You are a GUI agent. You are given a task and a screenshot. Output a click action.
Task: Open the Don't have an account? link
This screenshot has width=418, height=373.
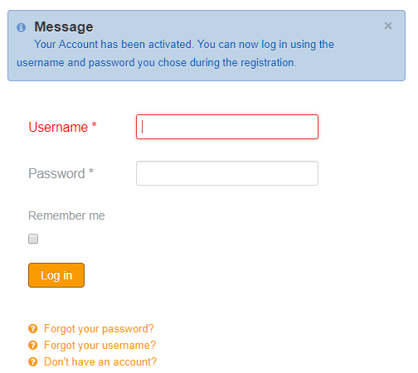100,362
